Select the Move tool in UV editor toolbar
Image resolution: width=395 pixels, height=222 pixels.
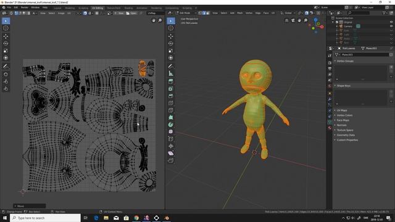click(6, 36)
